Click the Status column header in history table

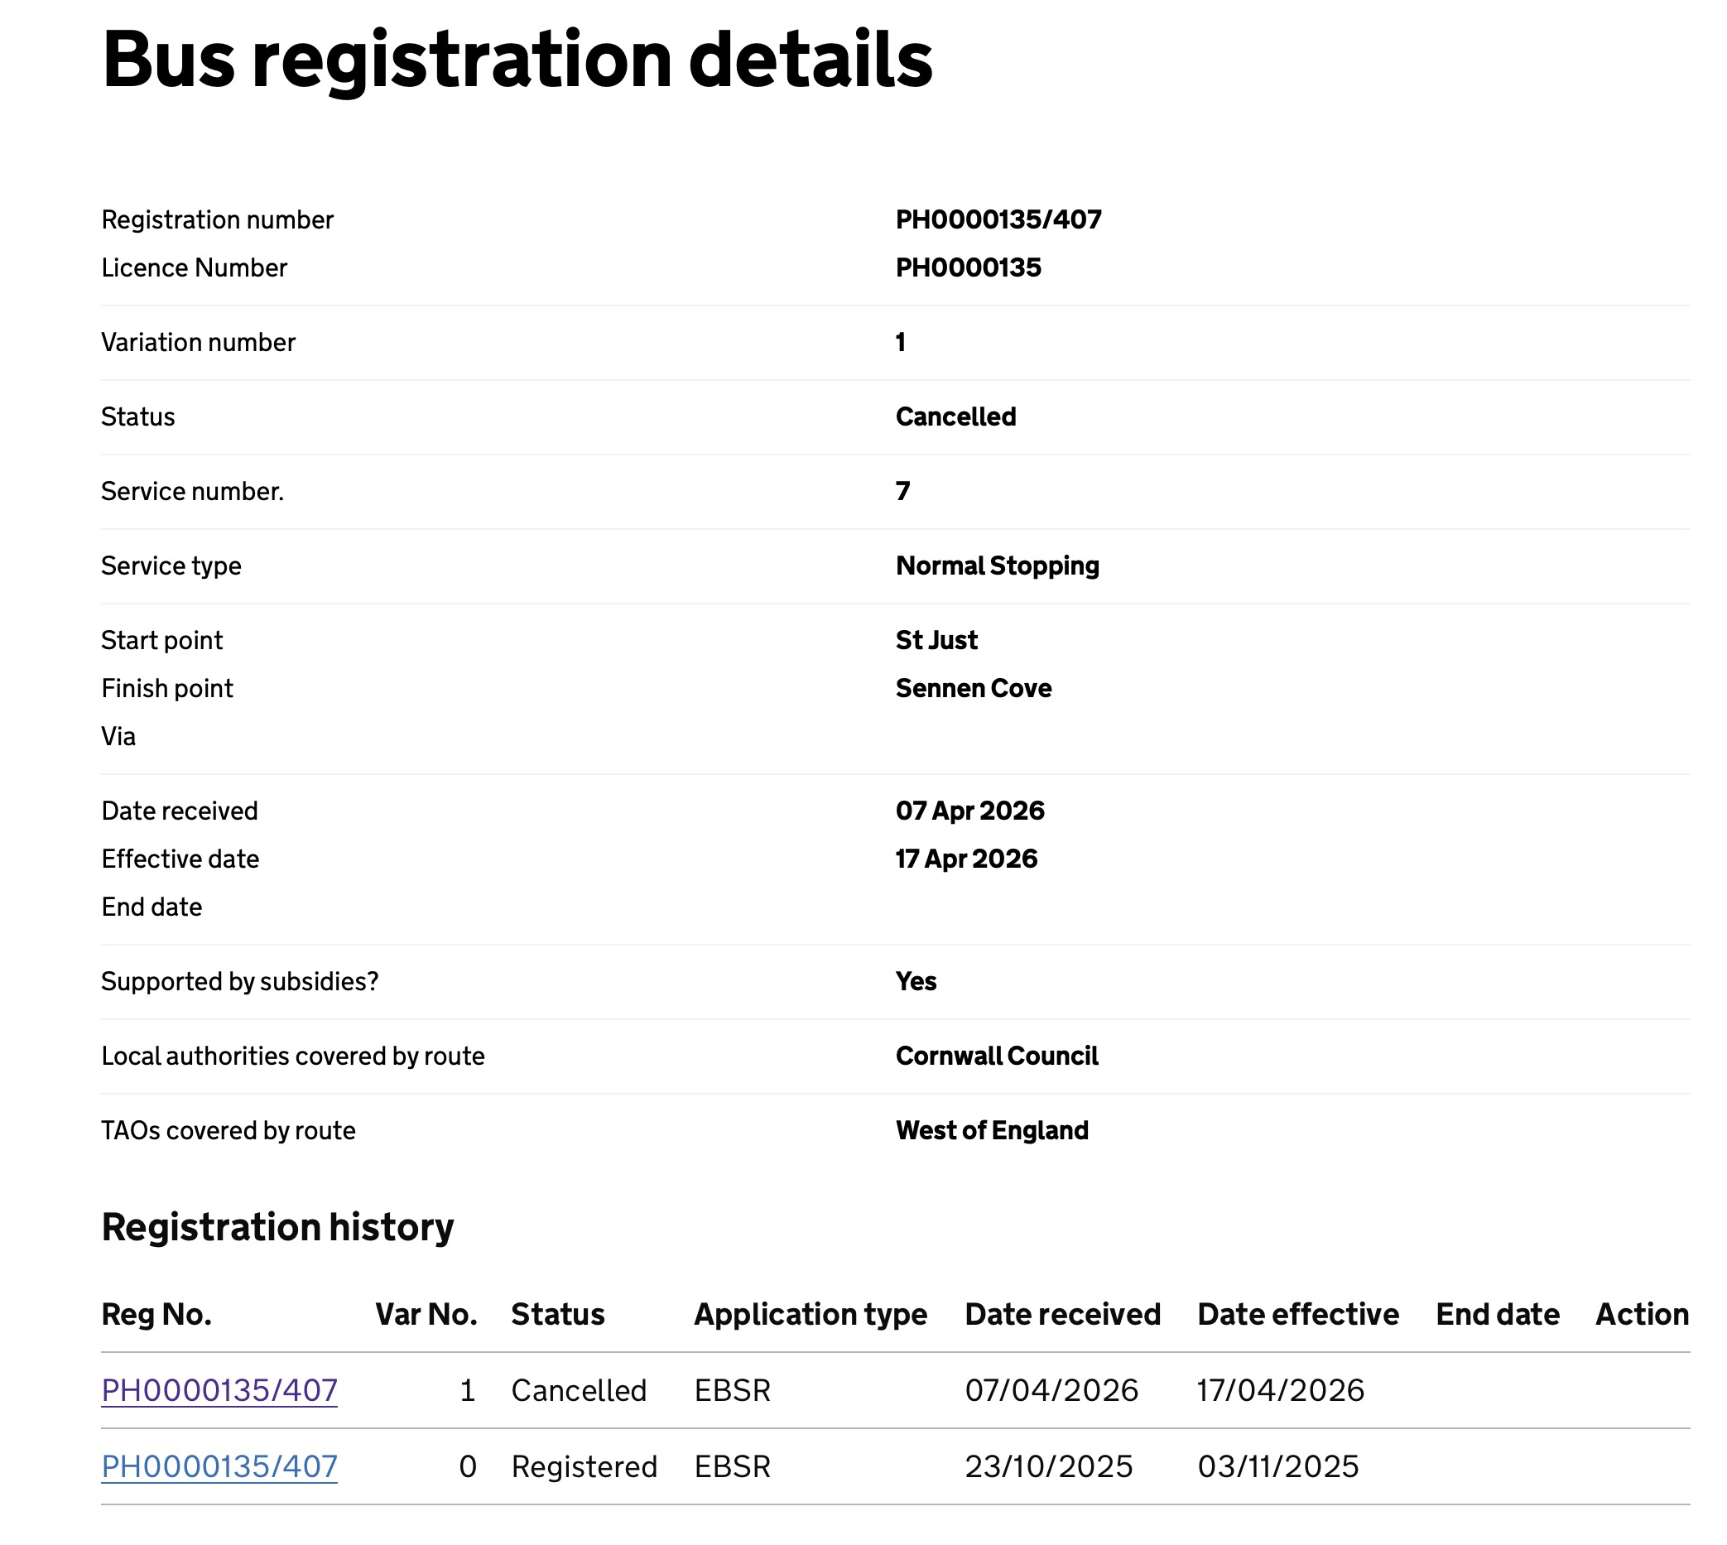click(557, 1314)
